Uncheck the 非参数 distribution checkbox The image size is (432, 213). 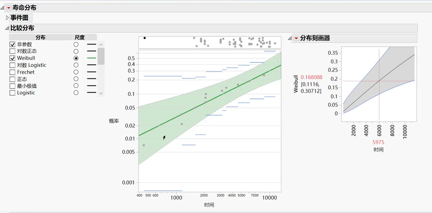click(12, 44)
